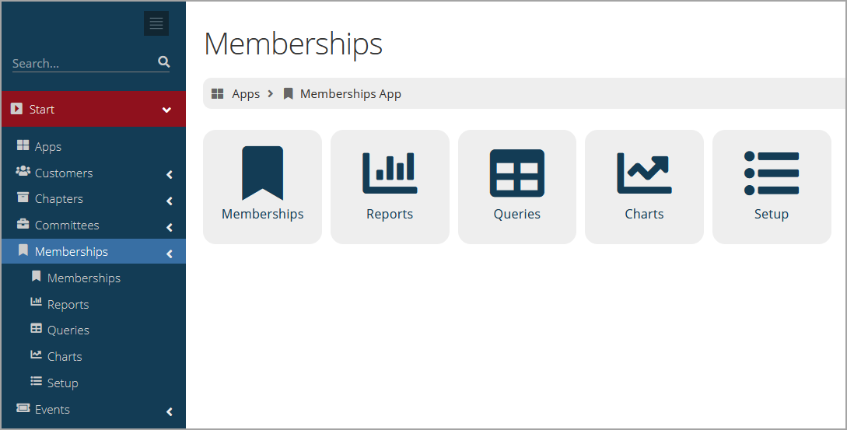Expand the Events submenu arrow

click(170, 411)
